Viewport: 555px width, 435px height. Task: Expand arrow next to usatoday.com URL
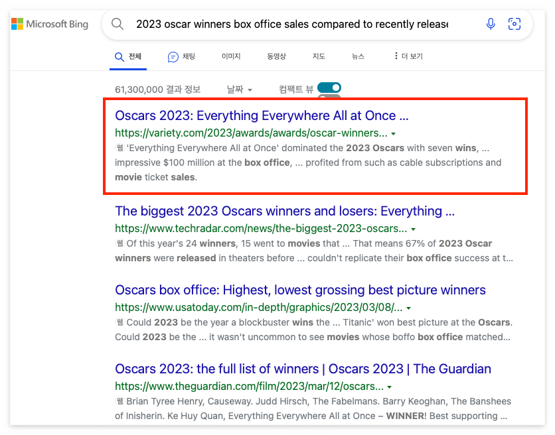click(408, 308)
